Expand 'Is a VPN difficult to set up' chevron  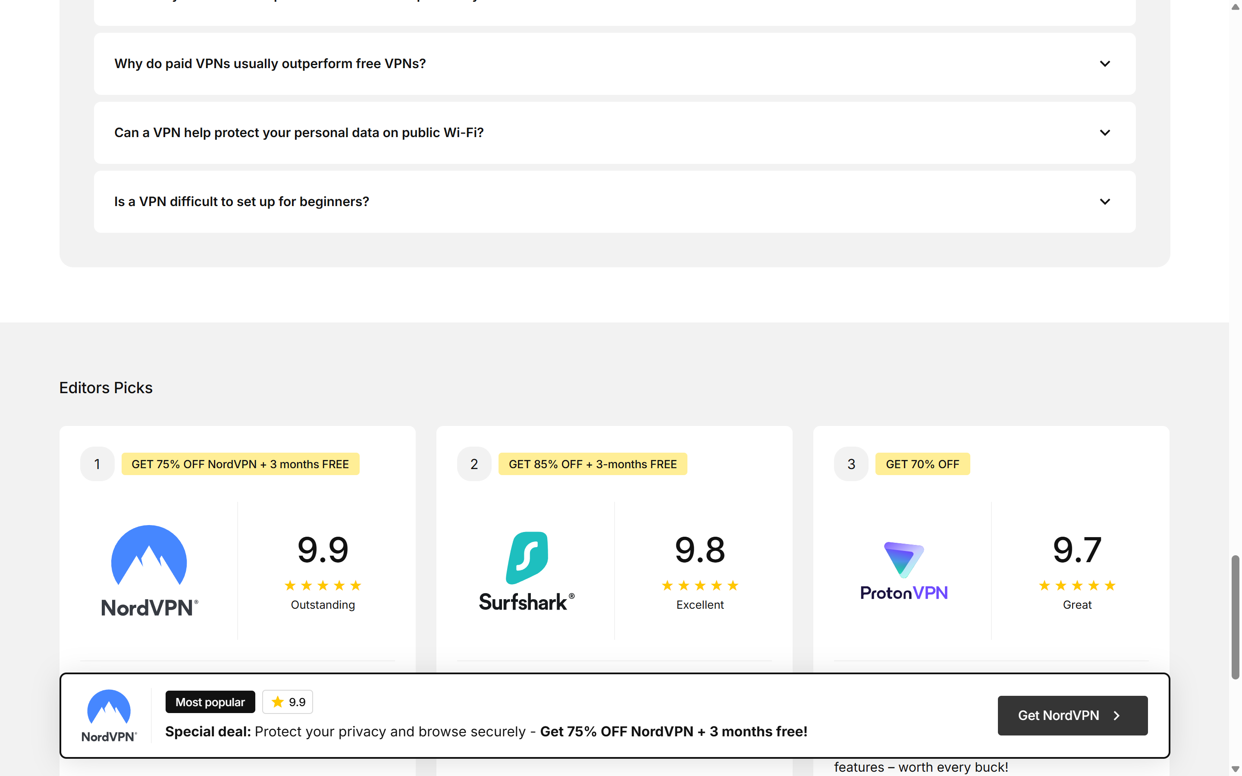click(1104, 202)
